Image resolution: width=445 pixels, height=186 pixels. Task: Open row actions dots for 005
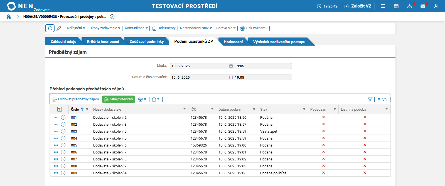pos(56,145)
